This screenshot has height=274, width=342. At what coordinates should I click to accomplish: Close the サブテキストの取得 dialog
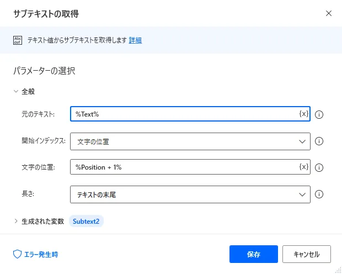[329, 13]
